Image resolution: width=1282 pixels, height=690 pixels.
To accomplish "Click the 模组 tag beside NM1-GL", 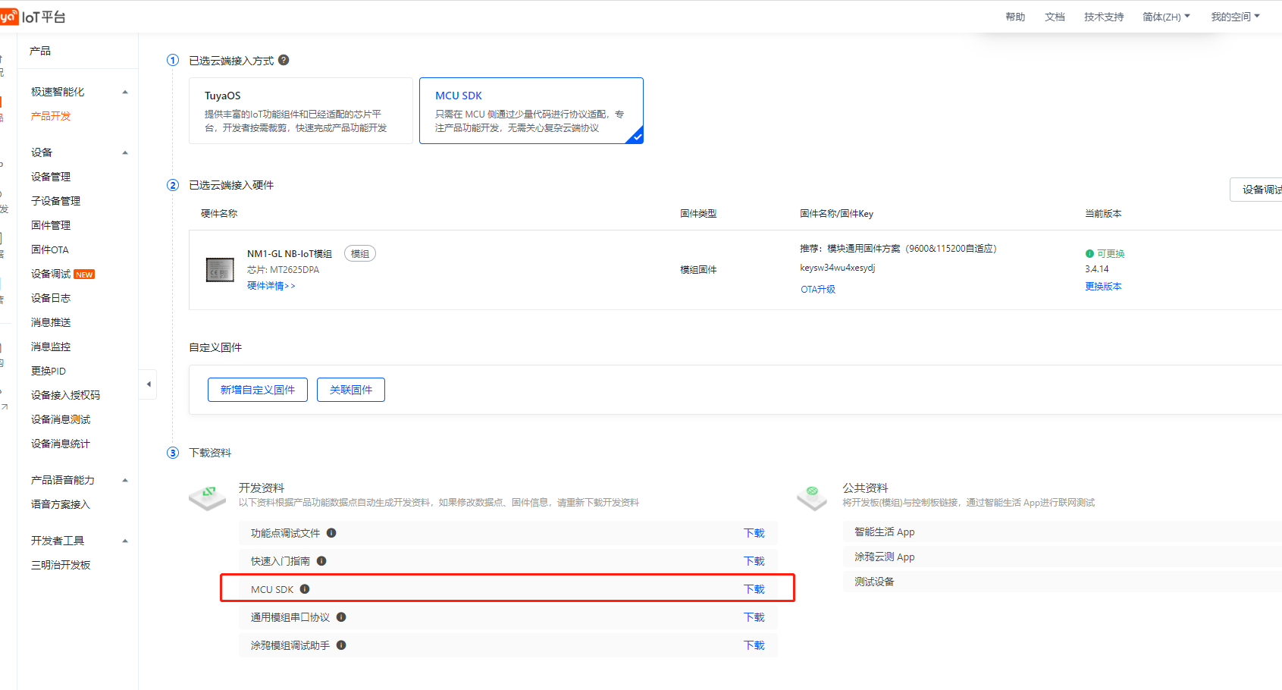I will [x=360, y=254].
